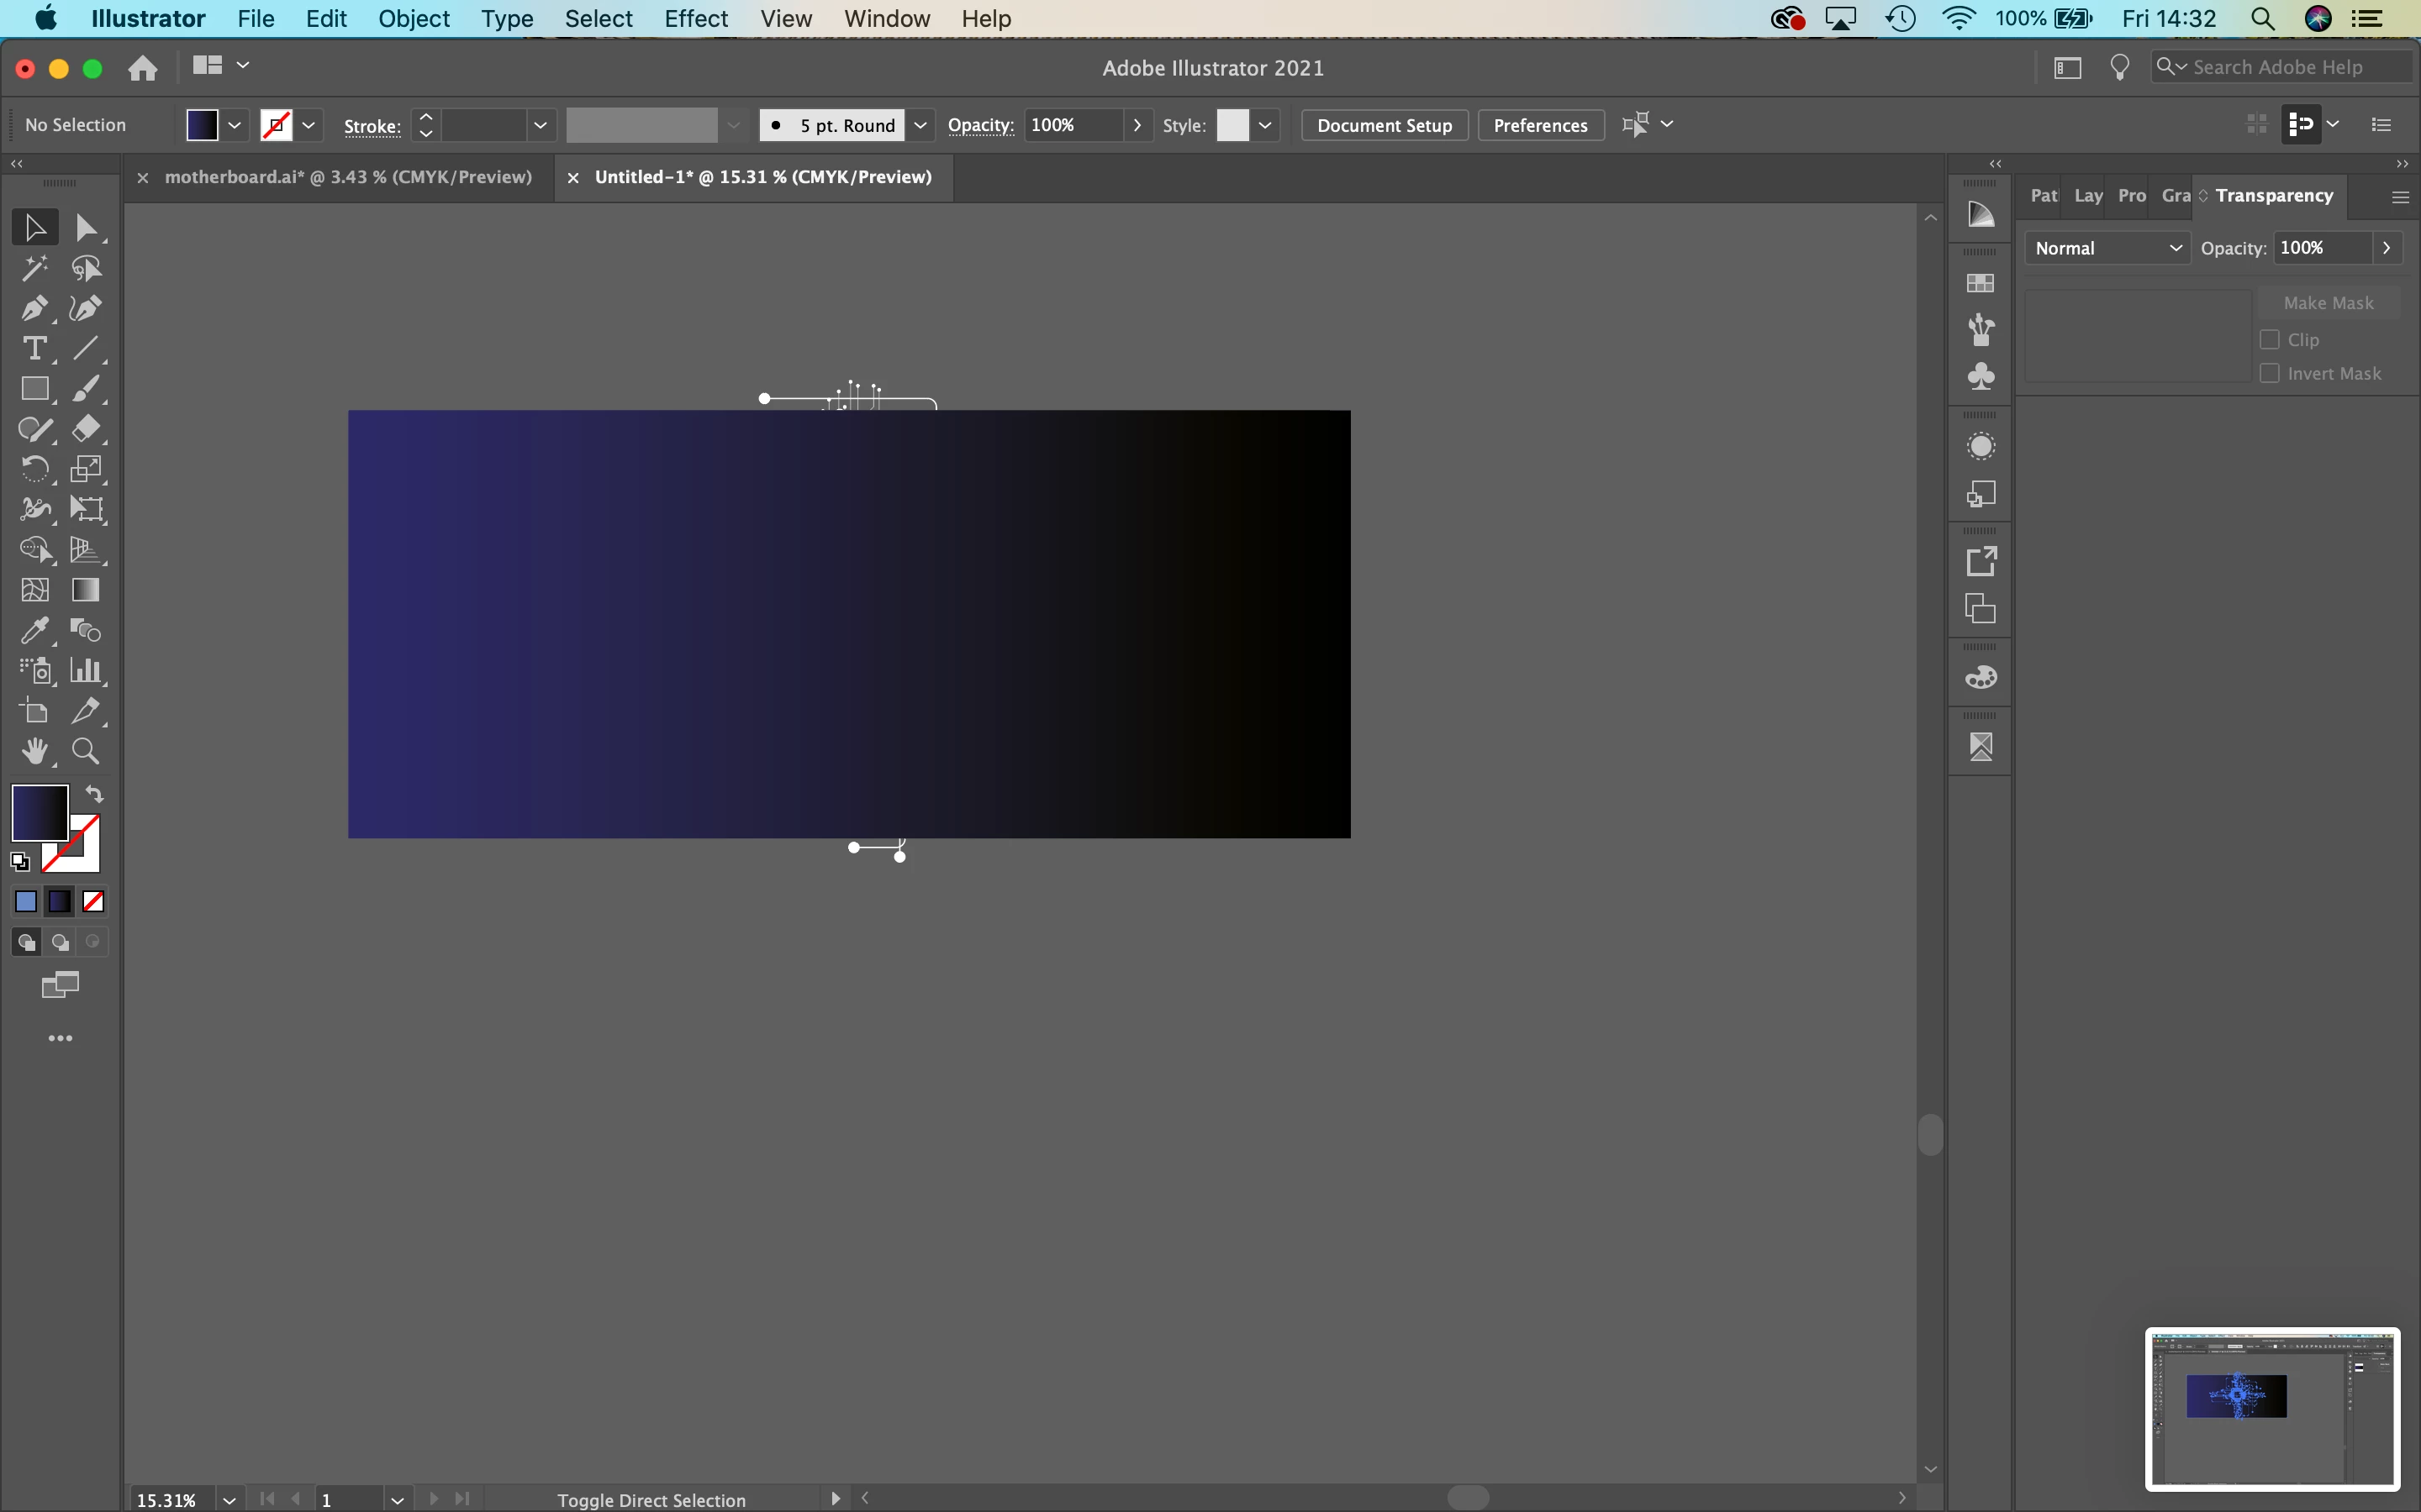The height and width of the screenshot is (1512, 2421).
Task: Open the Preferences button
Action: click(1540, 125)
